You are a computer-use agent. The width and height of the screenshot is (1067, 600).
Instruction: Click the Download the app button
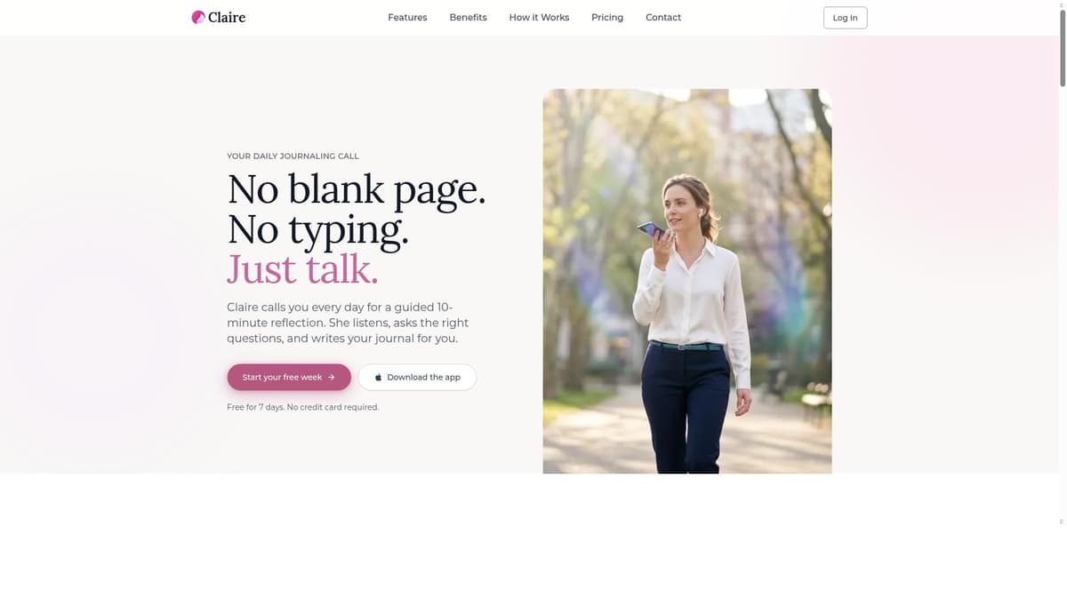(x=417, y=377)
